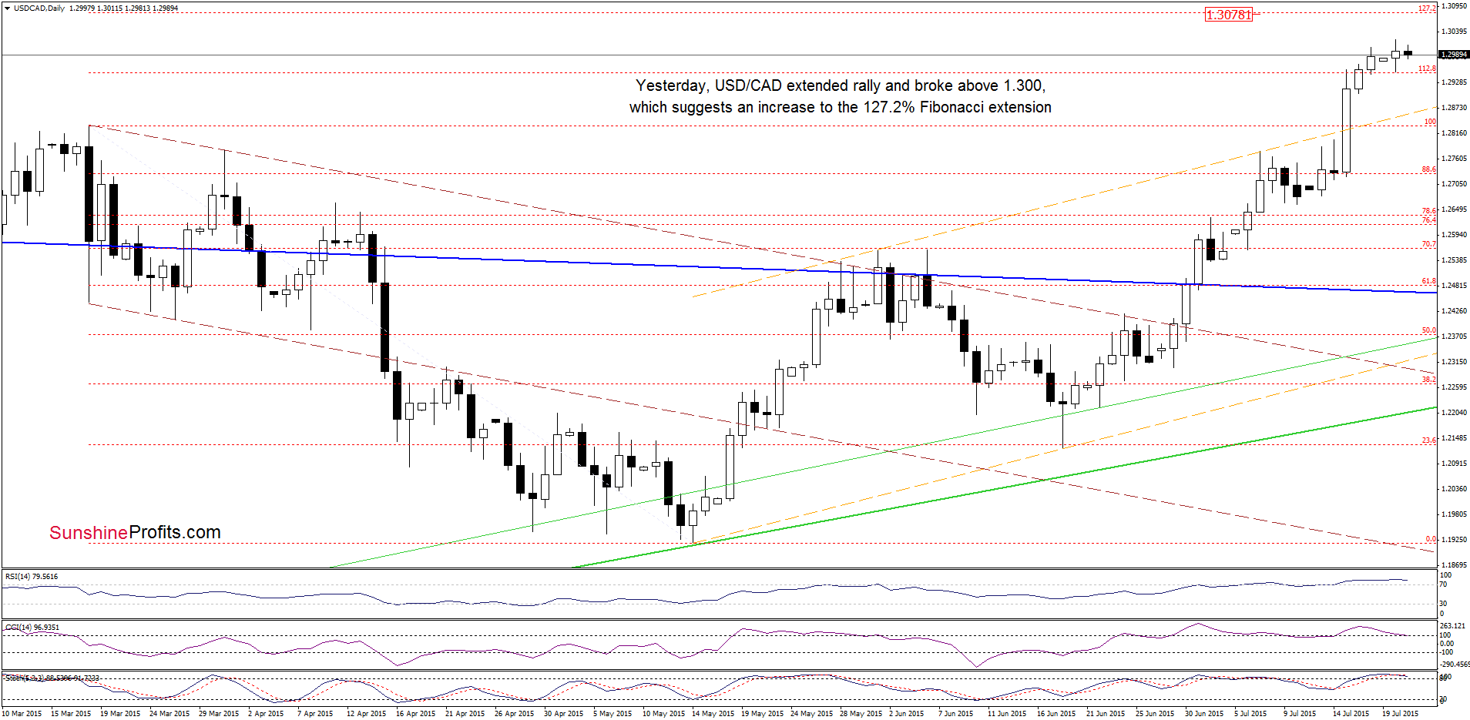Click the 5 May 2015 date label

click(612, 713)
